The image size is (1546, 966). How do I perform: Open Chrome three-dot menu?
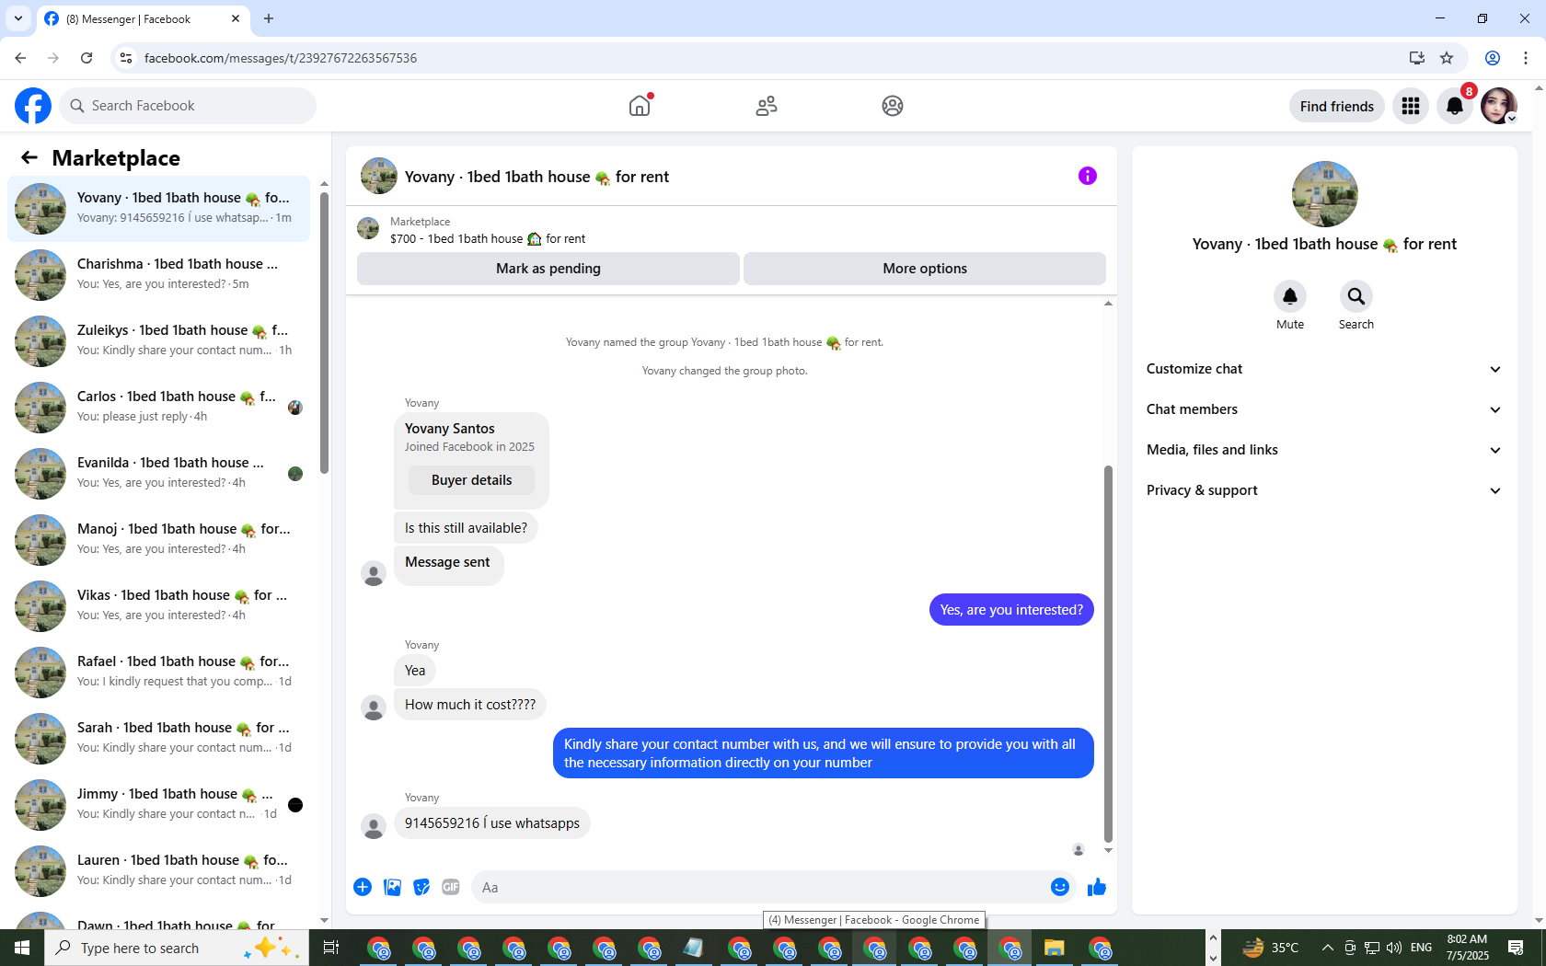pos(1526,58)
